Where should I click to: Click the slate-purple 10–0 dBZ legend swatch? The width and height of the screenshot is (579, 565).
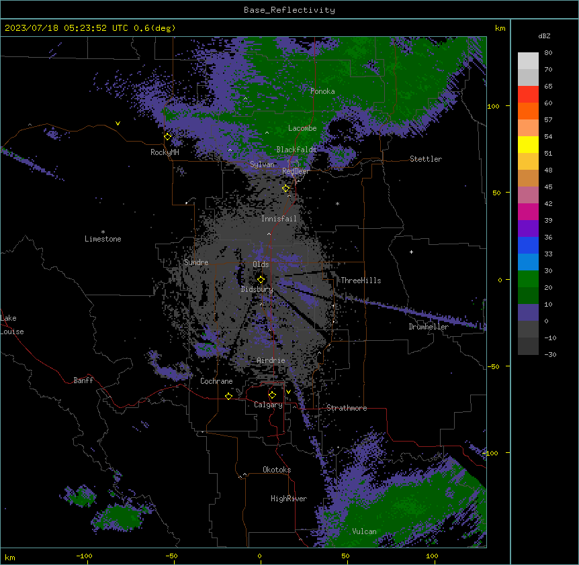coord(528,313)
